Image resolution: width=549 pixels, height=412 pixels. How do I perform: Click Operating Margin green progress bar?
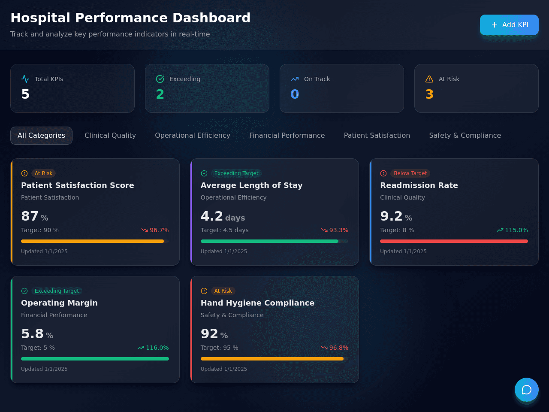point(95,359)
